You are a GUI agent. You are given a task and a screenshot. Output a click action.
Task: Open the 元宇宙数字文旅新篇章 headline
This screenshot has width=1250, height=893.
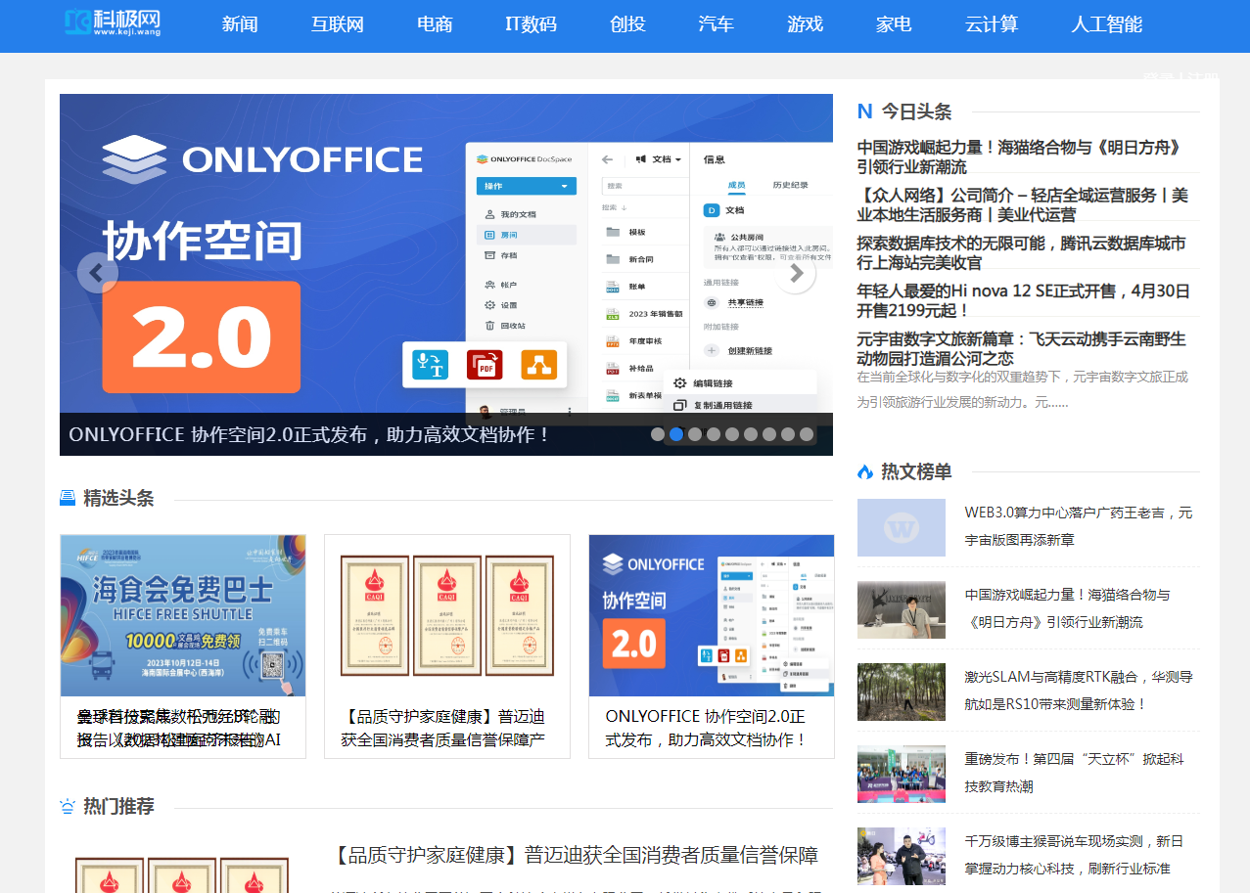[1021, 348]
